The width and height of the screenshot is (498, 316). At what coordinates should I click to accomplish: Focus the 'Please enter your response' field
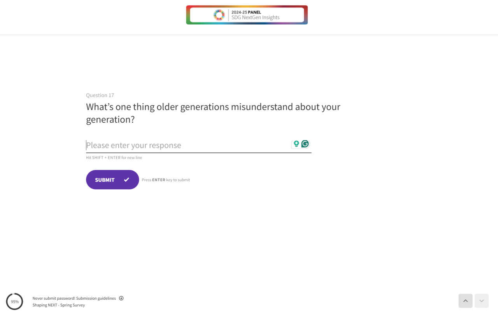(x=187, y=145)
